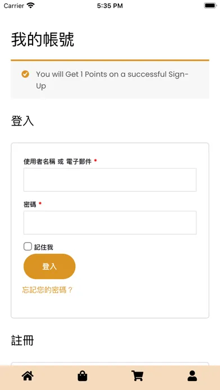Image resolution: width=220 pixels, height=390 pixels.
Task: Open the shopping cart icon
Action: 137,376
